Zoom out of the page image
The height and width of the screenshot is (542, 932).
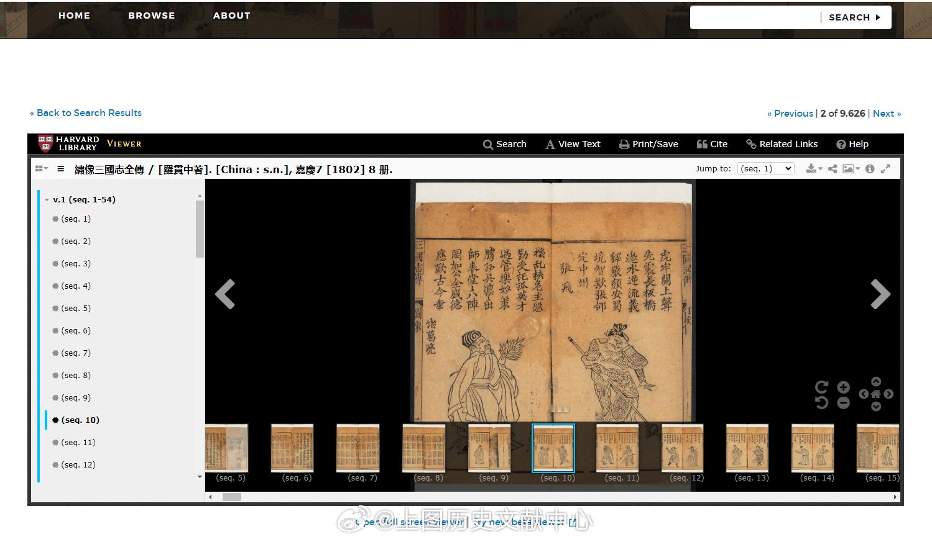click(844, 402)
